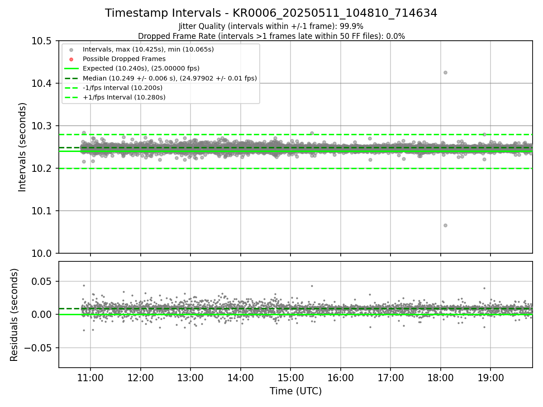Click the plot title 'Timestamp Intervals - KR0006_20250511_104810_714634'
This screenshot has width=543, height=407.
click(271, 13)
